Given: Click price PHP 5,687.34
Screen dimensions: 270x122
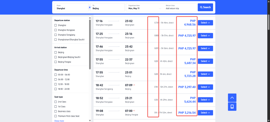Looking at the screenshot, I should coord(190,61).
